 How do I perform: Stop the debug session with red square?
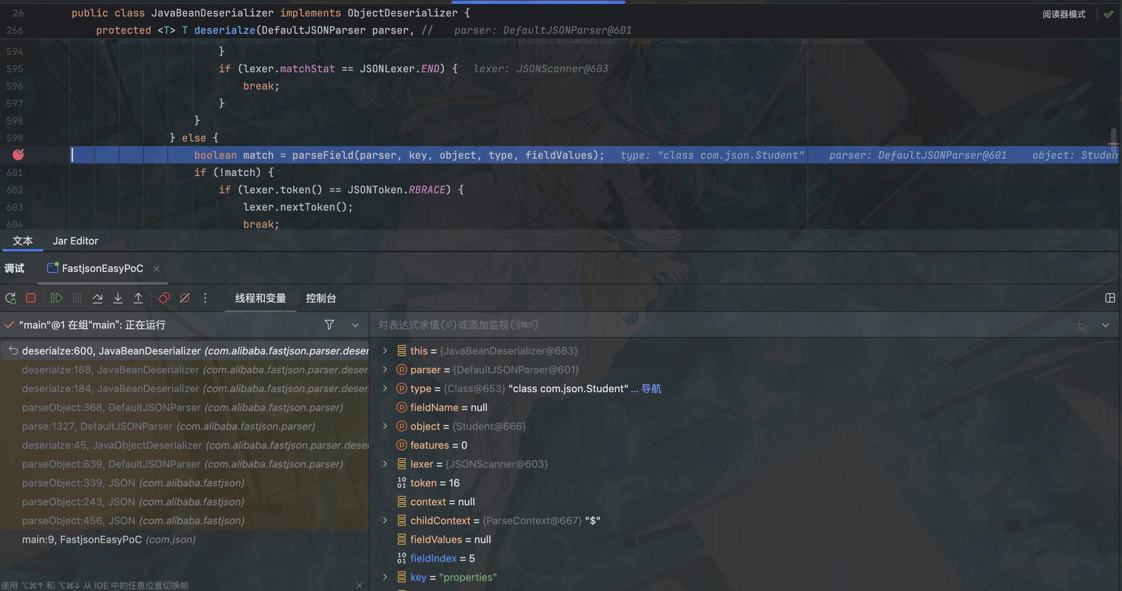(31, 298)
